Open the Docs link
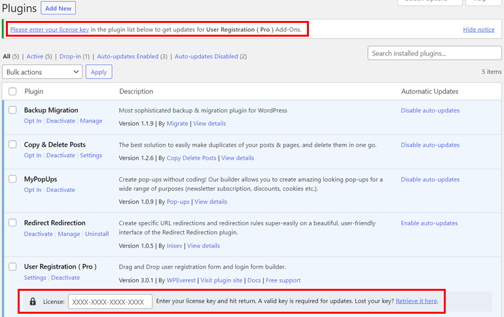 (x=254, y=280)
